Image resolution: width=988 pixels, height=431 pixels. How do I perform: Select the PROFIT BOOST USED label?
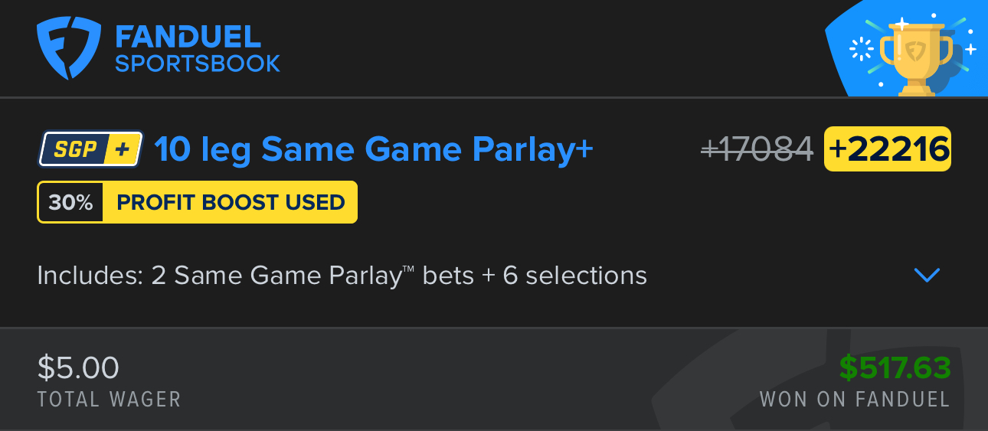tap(231, 203)
